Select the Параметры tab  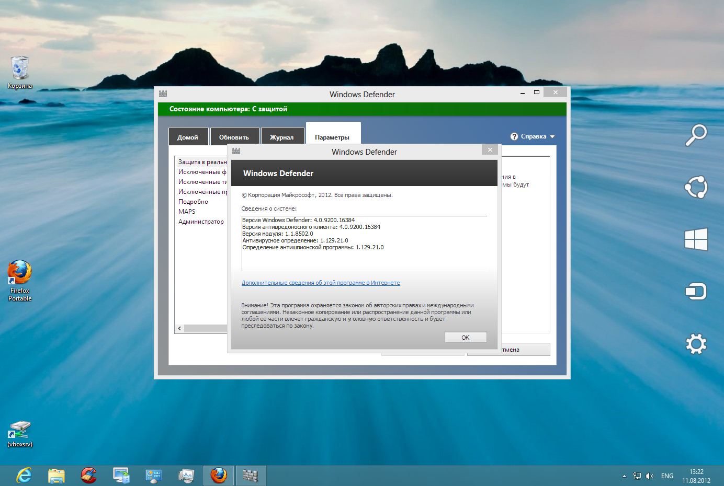click(x=333, y=134)
